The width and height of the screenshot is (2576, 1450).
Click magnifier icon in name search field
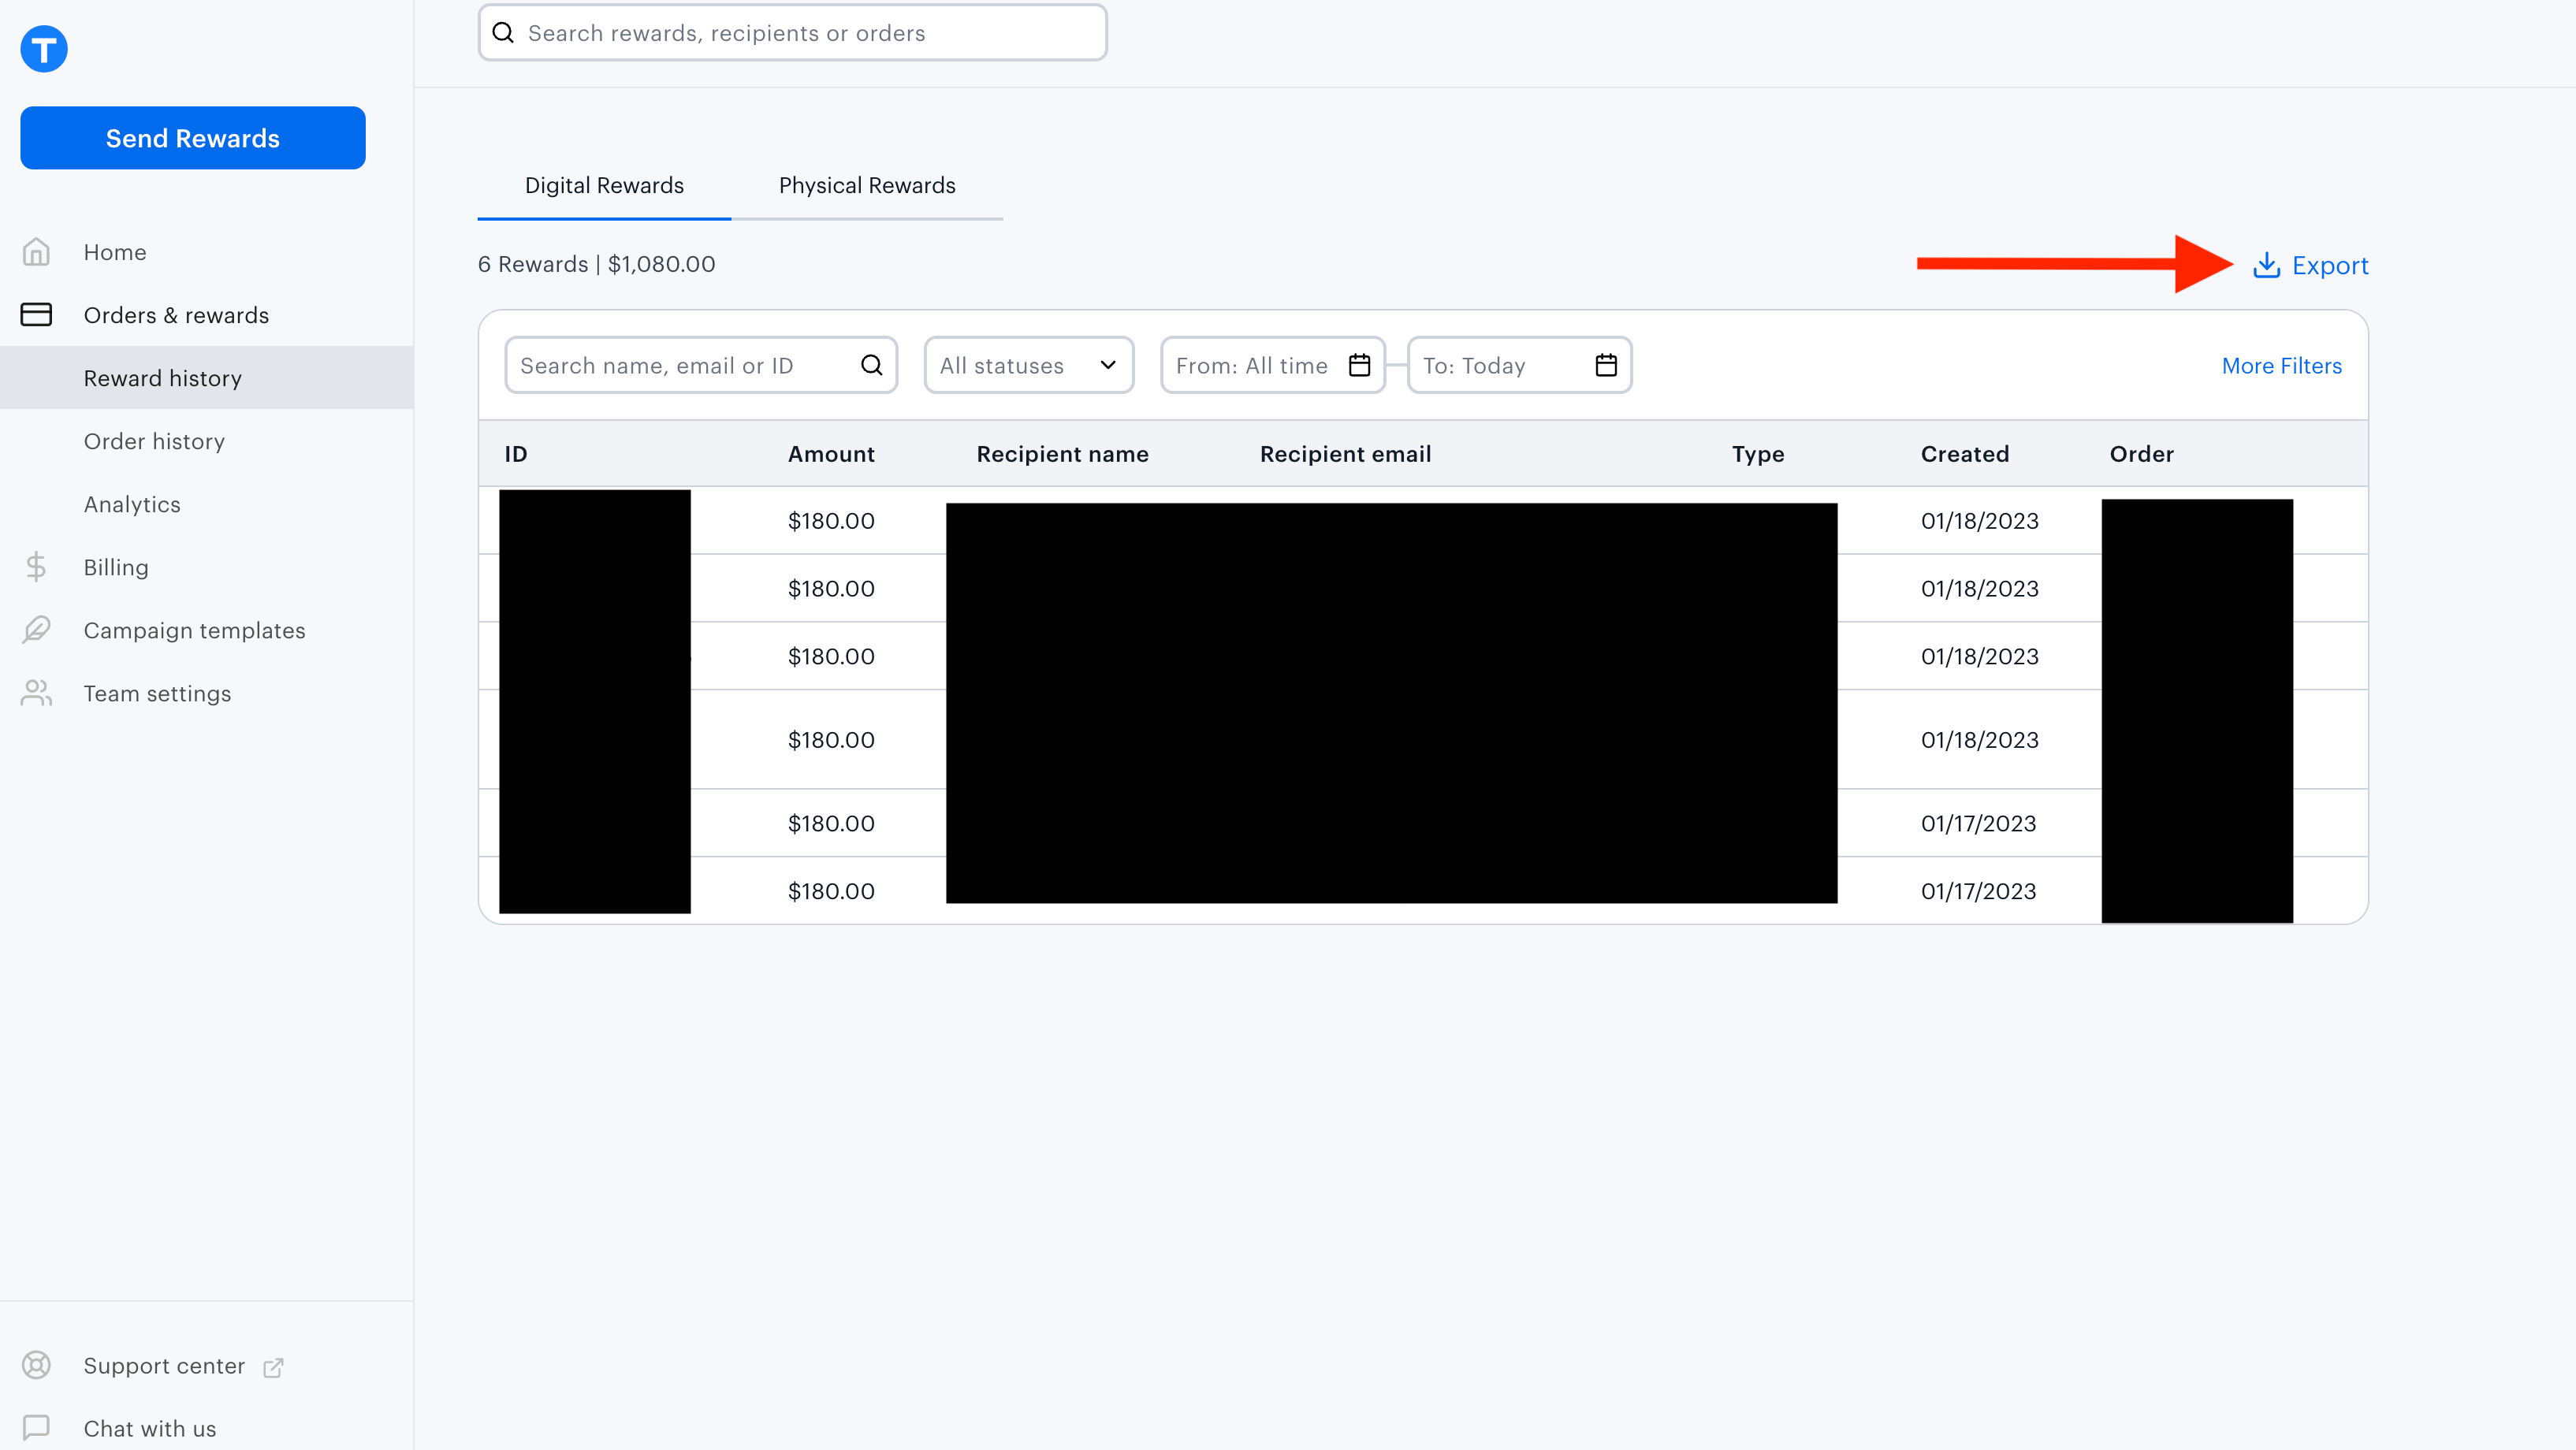pos(871,365)
